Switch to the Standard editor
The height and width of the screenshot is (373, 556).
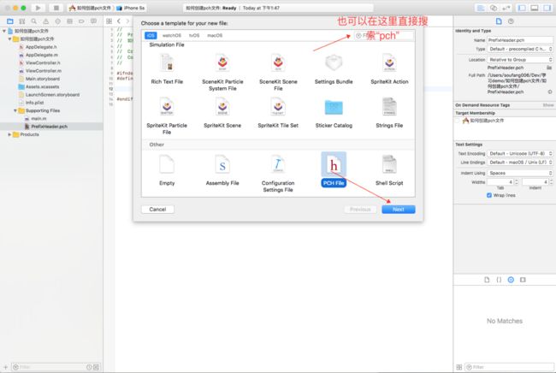click(481, 8)
